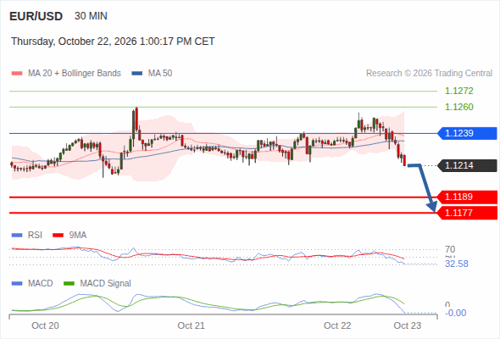This screenshot has height=339, width=500.
Task: Click the Oct 20 date axis label
Action: click(x=45, y=326)
